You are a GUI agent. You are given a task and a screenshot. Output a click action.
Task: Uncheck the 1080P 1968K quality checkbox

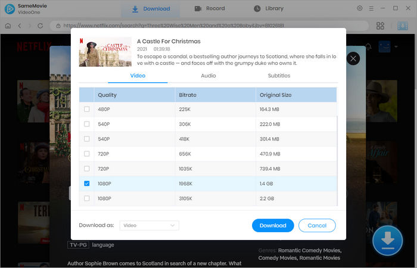pos(87,183)
